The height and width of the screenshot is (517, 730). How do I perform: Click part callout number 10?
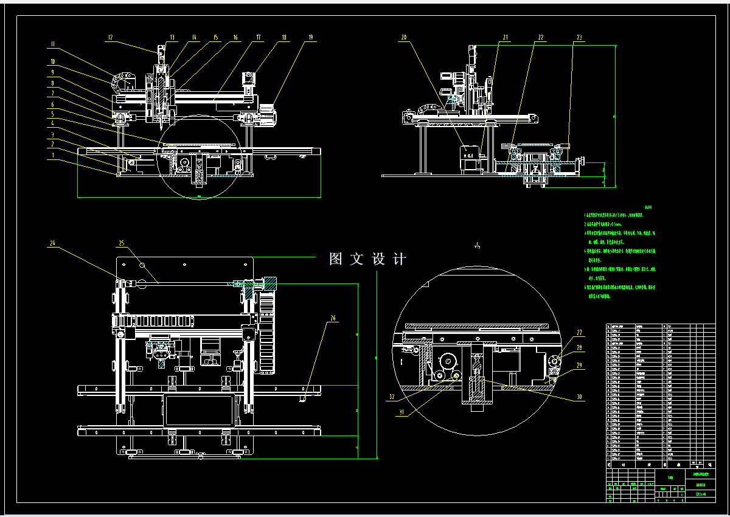[x=53, y=62]
